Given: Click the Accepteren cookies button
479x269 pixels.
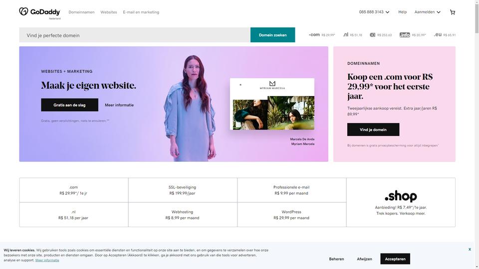Looking at the screenshot, I should click(x=395, y=259).
